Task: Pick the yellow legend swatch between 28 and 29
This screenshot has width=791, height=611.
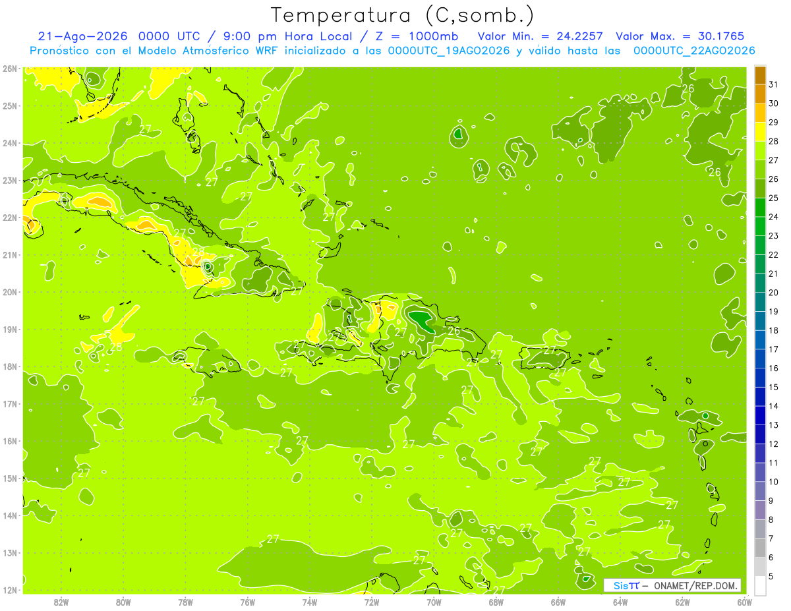Action: [761, 132]
